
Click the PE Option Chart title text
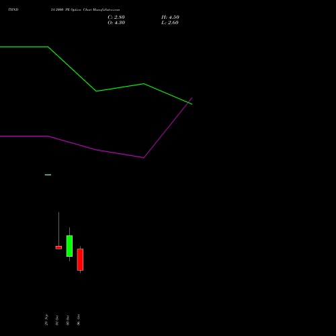(85, 9)
